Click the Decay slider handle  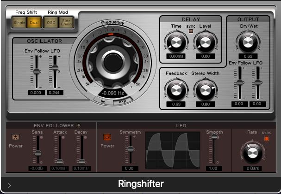82,162
